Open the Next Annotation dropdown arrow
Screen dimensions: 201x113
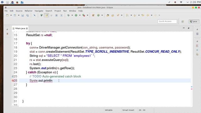[x=131, y=15]
